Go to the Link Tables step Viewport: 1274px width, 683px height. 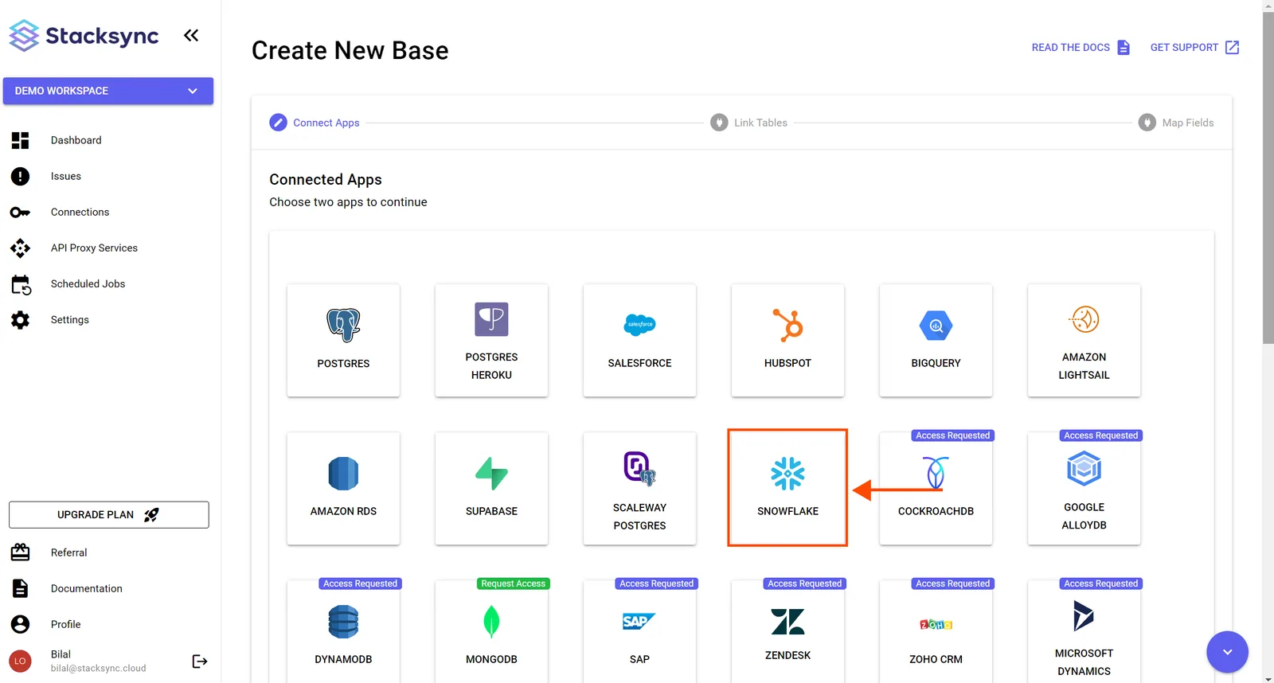pyautogui.click(x=748, y=123)
